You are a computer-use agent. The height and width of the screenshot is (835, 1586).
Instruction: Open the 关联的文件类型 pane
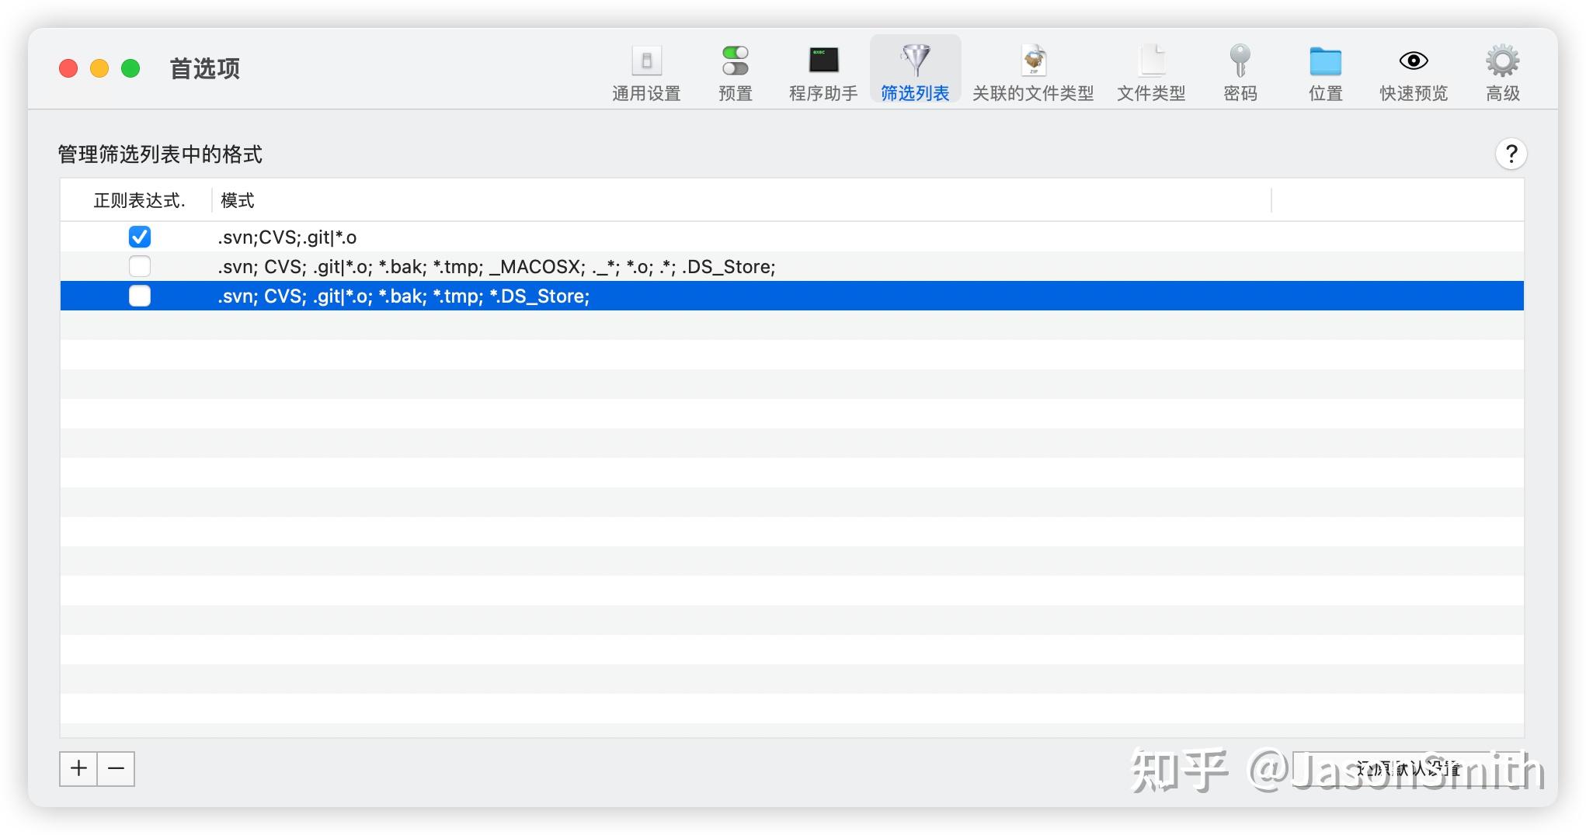click(1034, 71)
